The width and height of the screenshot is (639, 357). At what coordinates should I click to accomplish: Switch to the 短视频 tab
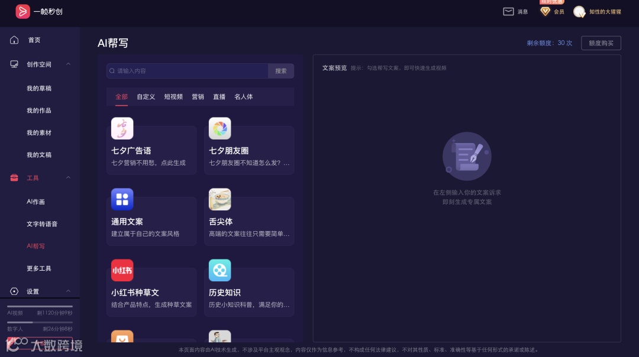(173, 97)
